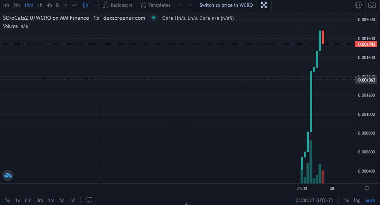380x205 pixels.
Task: Select the D daily timeframe
Action: pyautogui.click(x=57, y=5)
